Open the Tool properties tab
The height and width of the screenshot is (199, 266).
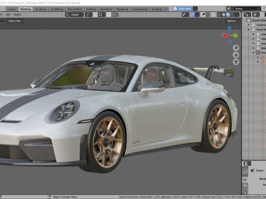coord(245,172)
